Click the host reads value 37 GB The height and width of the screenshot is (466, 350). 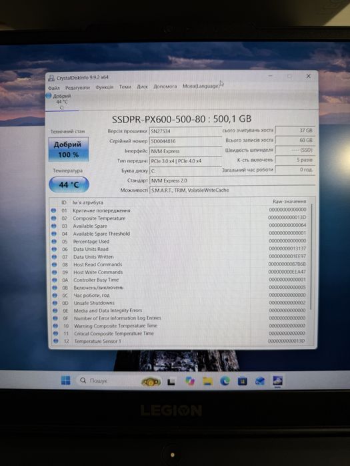295,130
